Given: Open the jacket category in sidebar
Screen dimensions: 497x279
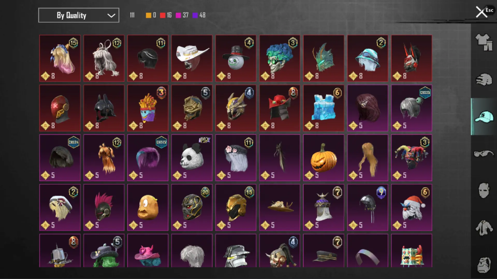Looking at the screenshot, I should point(484,228).
